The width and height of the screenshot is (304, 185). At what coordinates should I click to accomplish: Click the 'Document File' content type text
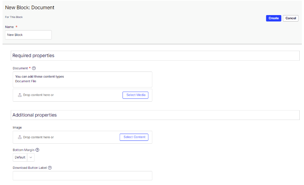point(26,81)
